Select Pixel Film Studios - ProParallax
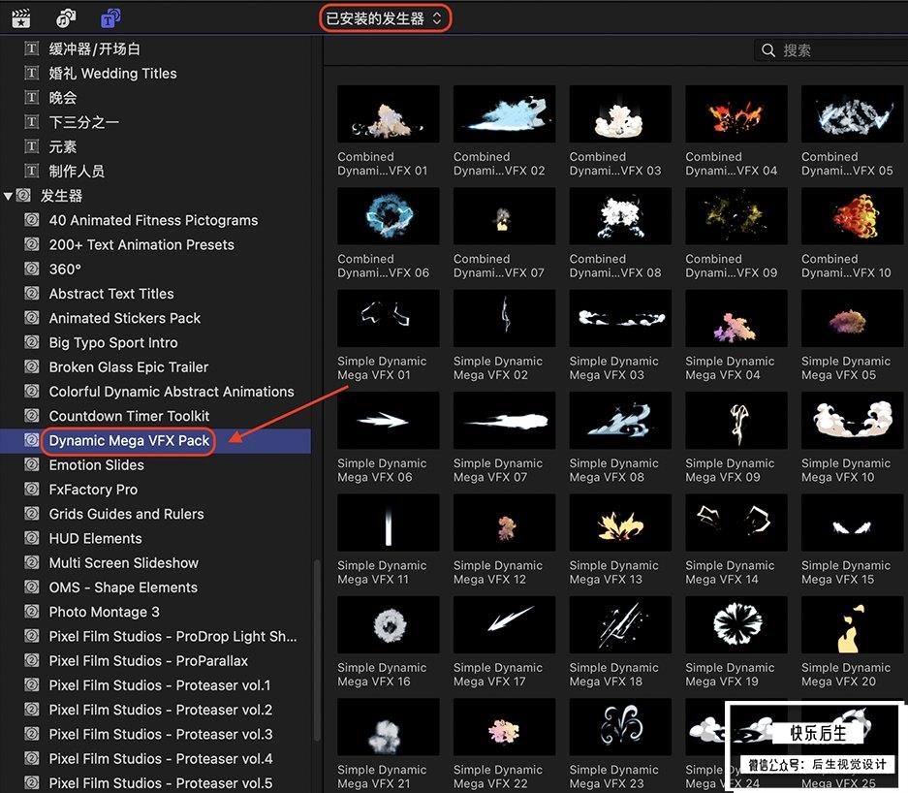 click(x=148, y=661)
